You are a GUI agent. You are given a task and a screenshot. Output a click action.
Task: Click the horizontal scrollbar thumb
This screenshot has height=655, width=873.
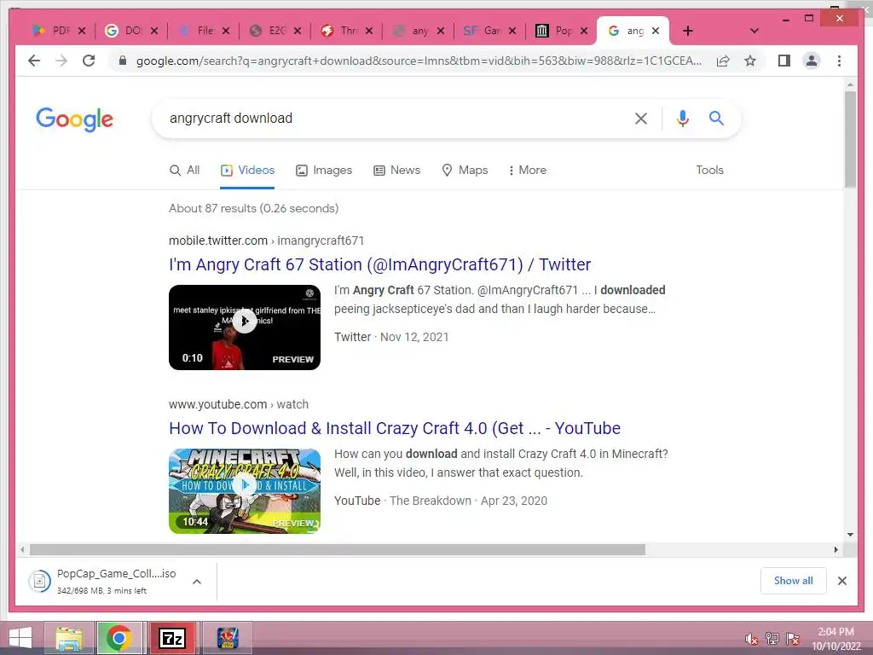coord(337,550)
